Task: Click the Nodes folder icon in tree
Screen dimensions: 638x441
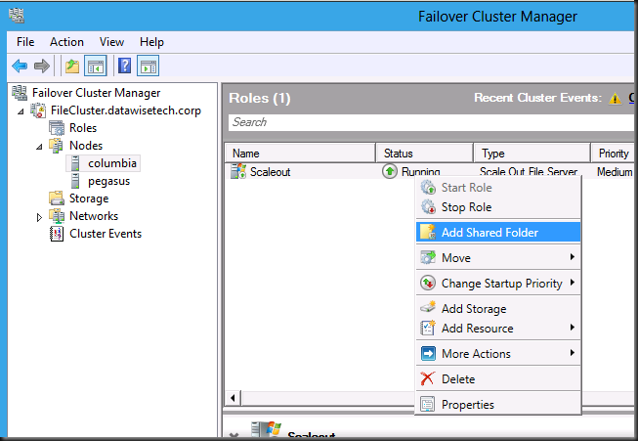Action: click(56, 146)
